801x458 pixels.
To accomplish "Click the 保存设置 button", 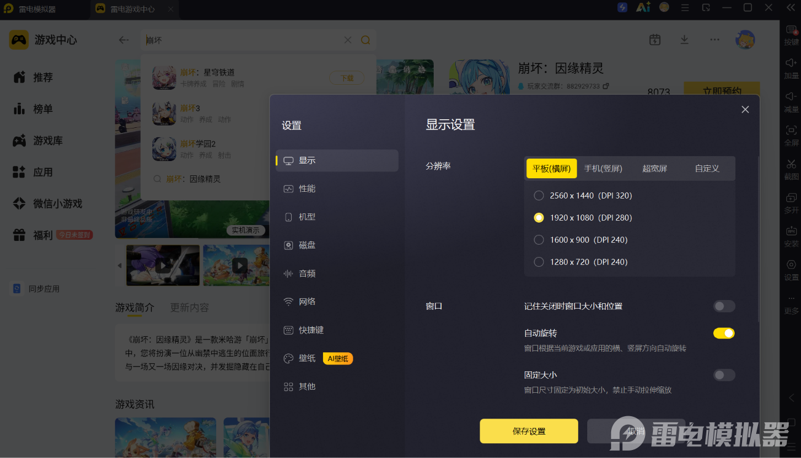I will click(529, 431).
